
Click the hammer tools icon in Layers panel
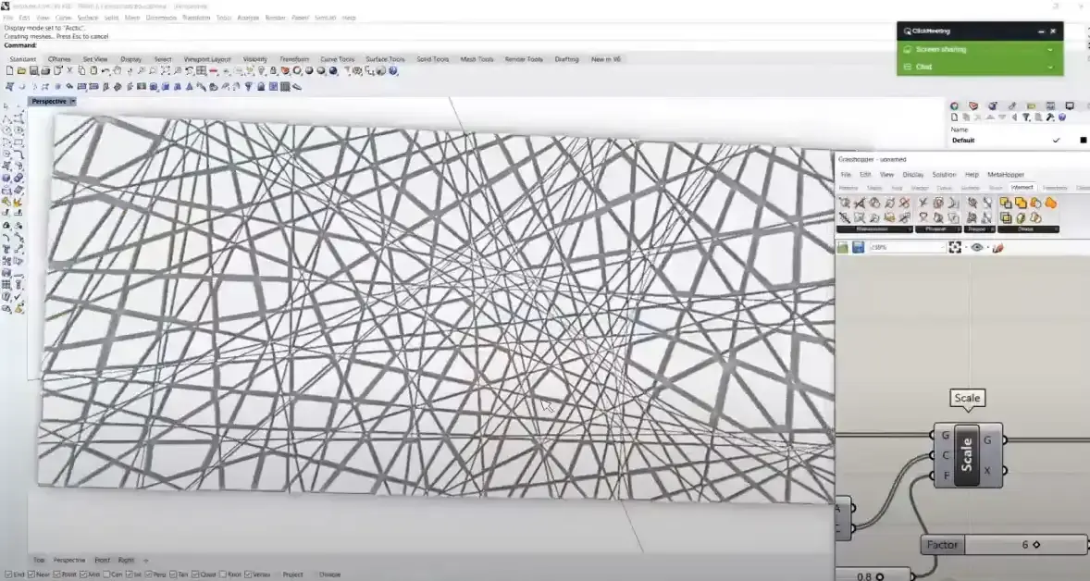tap(1049, 117)
